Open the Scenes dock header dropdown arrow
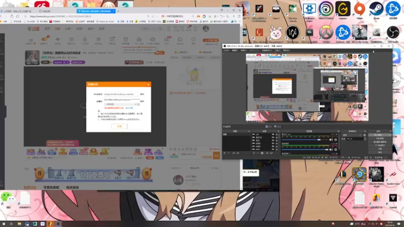Image resolution: width=404 pixels, height=227 pixels. click(x=249, y=131)
